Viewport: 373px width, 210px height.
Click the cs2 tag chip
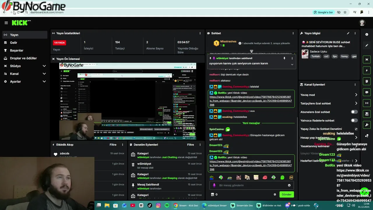point(326,56)
